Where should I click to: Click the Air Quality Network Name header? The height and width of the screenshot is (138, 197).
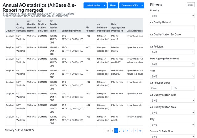(32, 26)
